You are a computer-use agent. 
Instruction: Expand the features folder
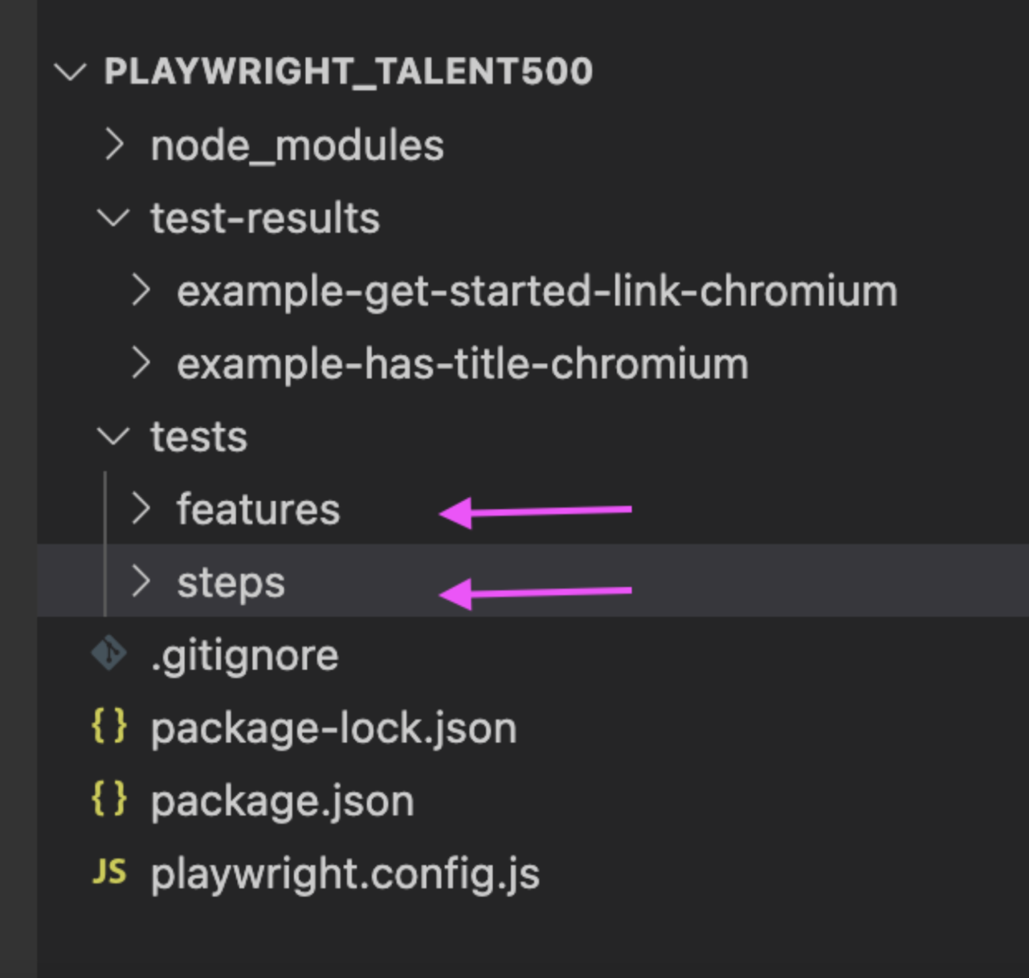(x=143, y=509)
